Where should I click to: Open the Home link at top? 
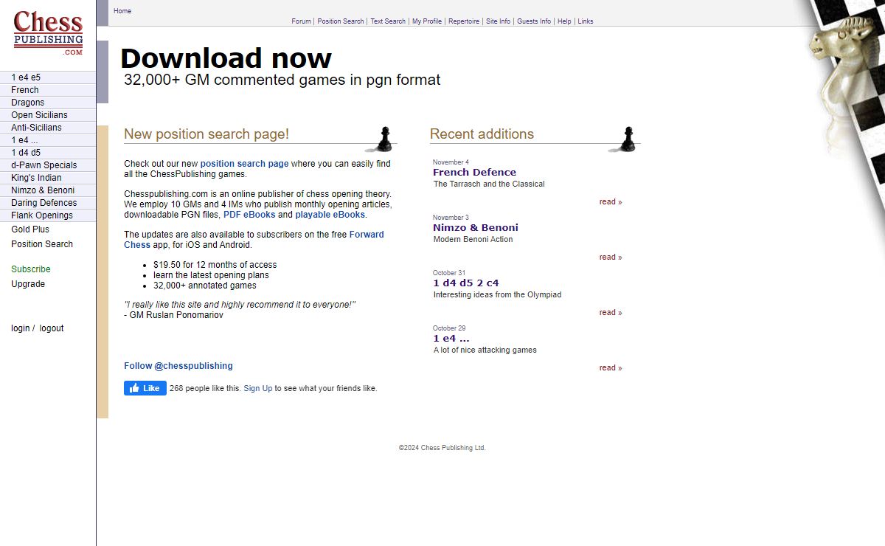(x=122, y=11)
